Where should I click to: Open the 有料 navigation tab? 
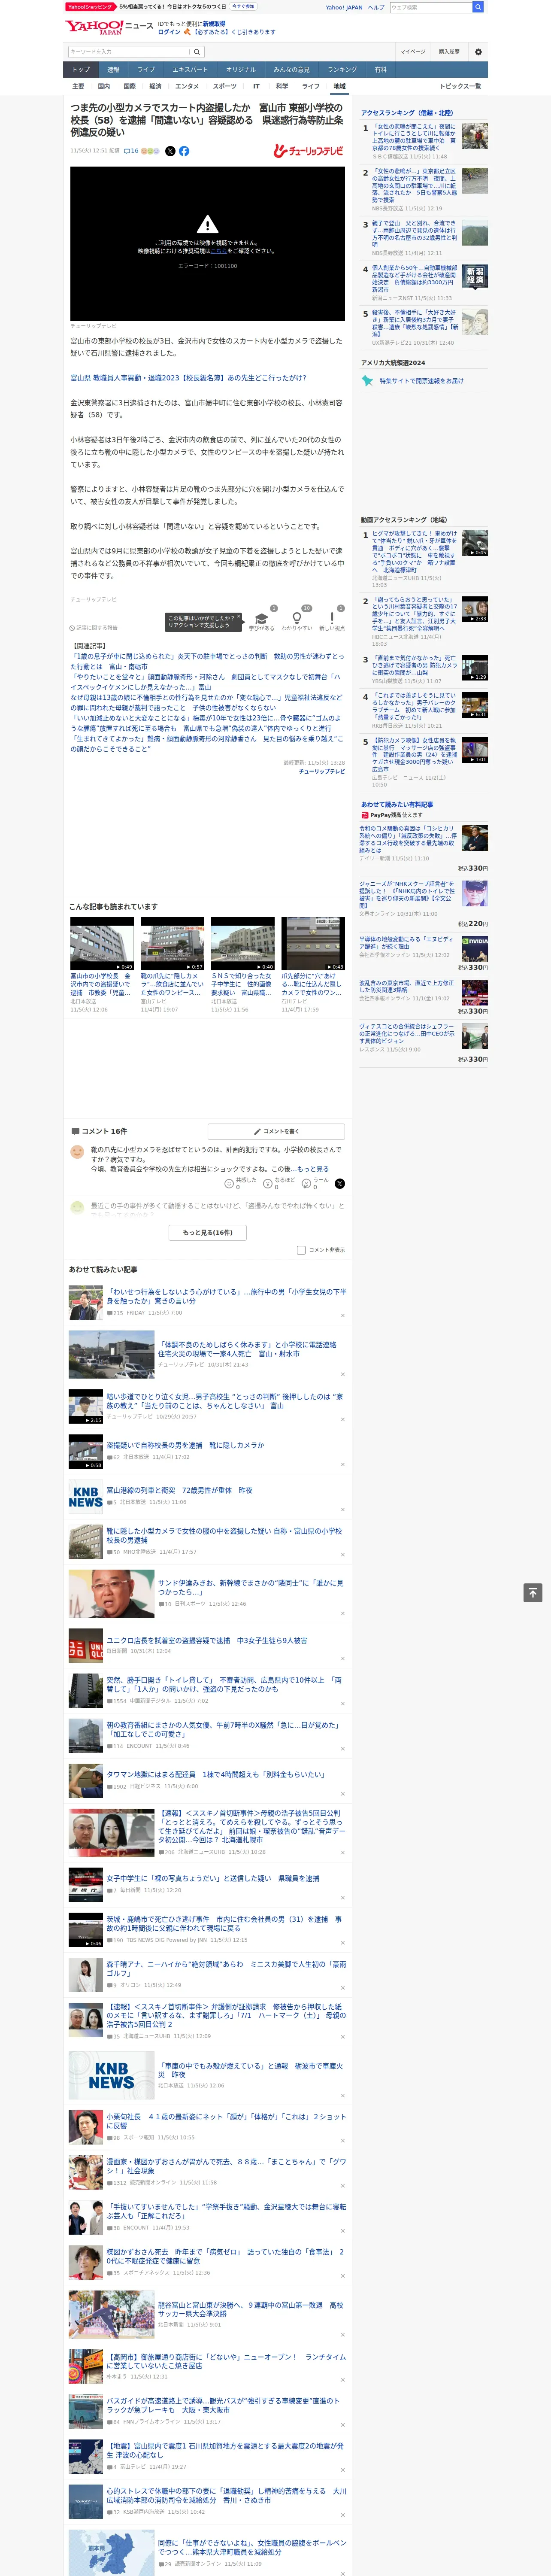(x=381, y=70)
